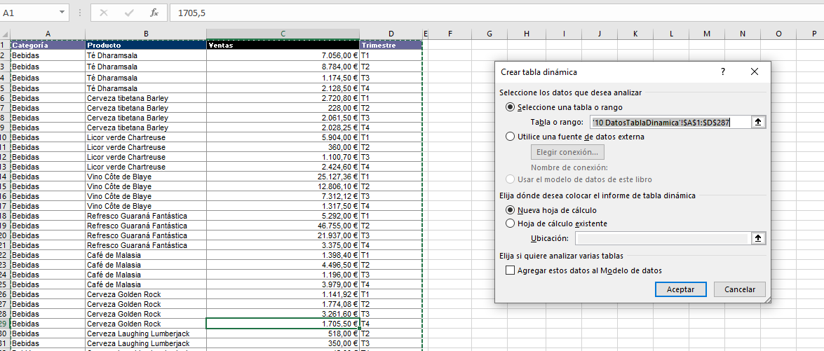The height and width of the screenshot is (351, 824).
Task: Select 'Nueva hoja de cálculo' option
Action: tap(510, 209)
